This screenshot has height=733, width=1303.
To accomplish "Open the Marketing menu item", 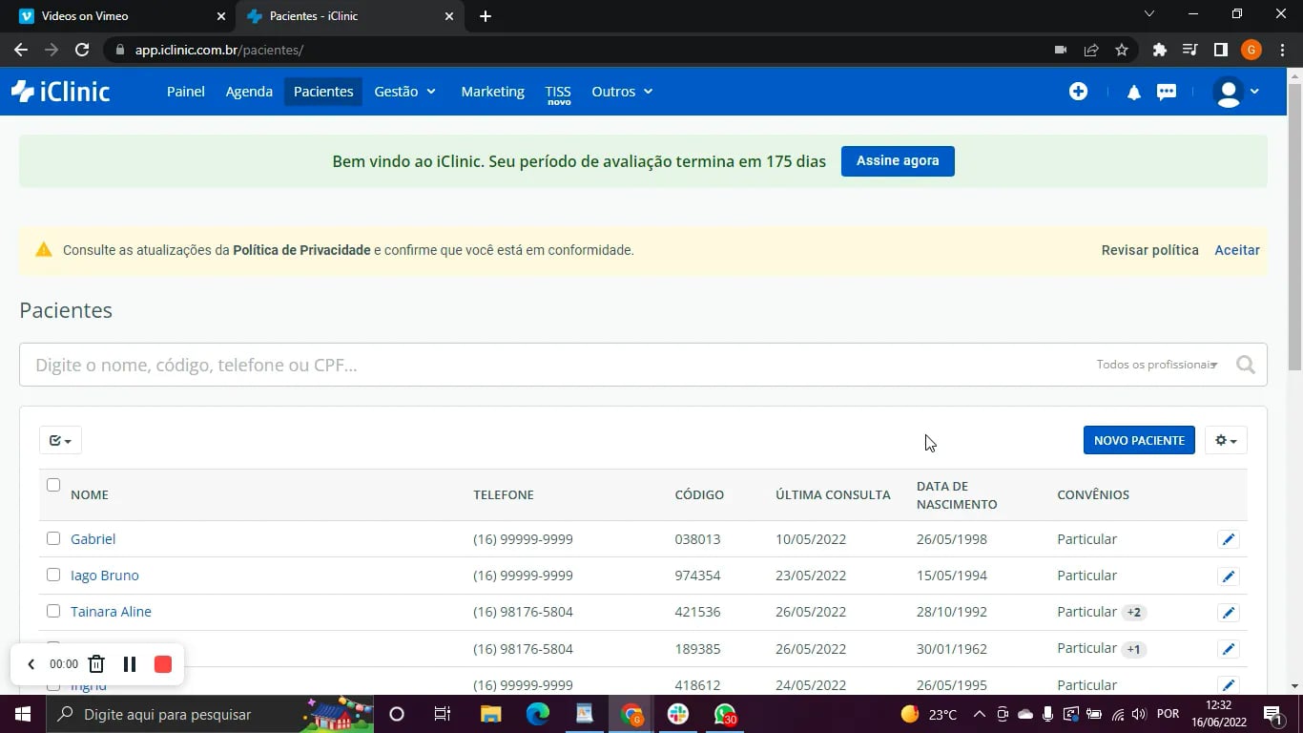I will 492,92.
